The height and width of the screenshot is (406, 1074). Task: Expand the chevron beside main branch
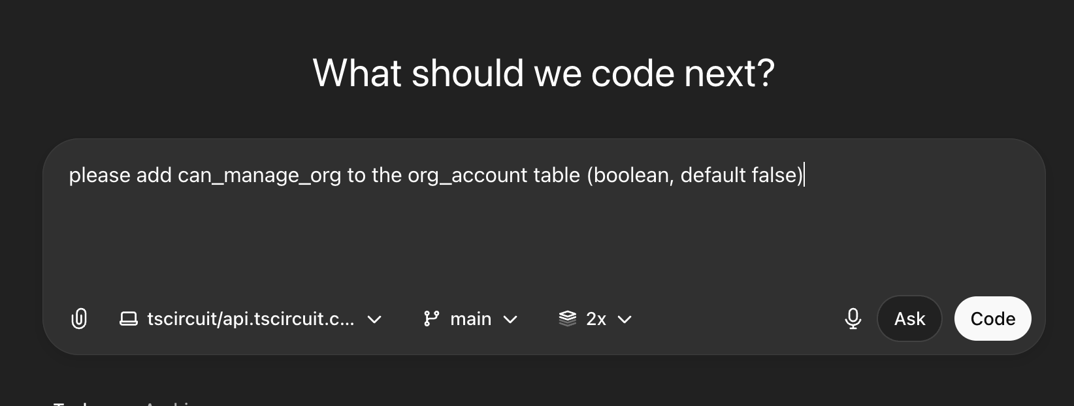(x=511, y=319)
